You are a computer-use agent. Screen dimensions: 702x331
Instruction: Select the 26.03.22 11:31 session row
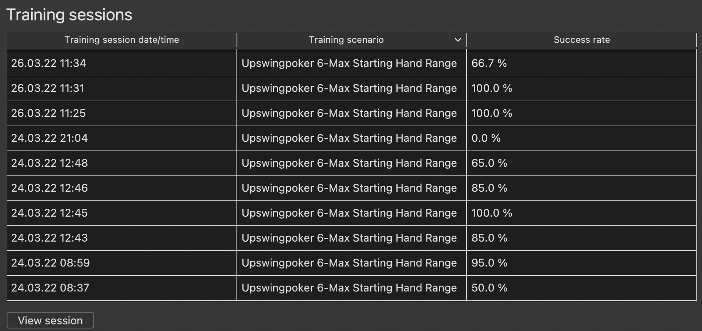[351, 88]
